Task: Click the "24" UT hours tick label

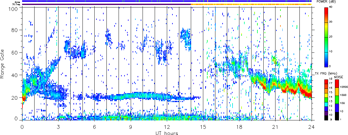Action: 312,127
